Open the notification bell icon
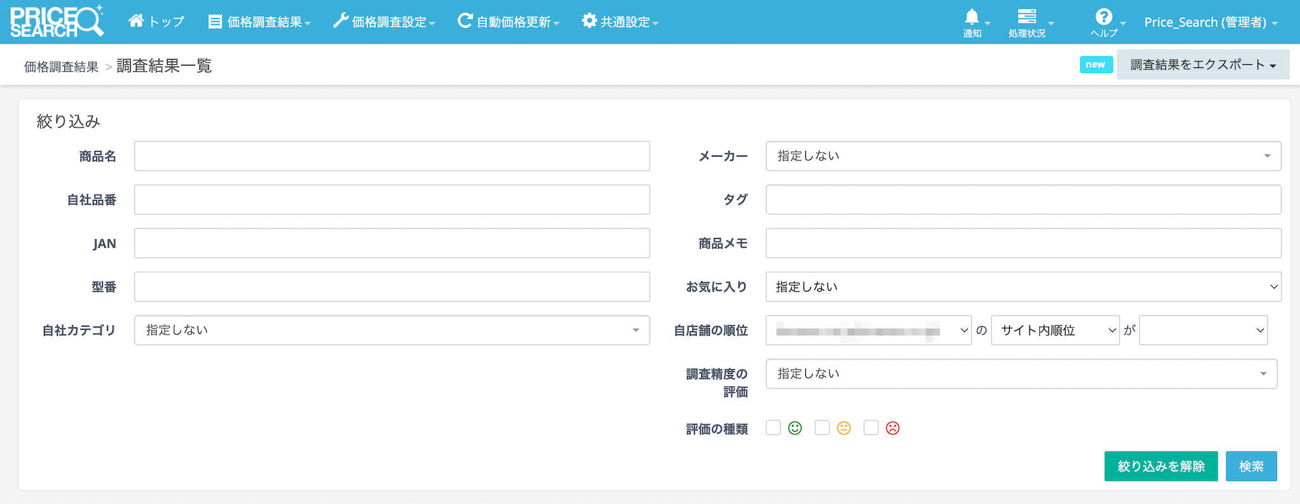 [x=972, y=18]
